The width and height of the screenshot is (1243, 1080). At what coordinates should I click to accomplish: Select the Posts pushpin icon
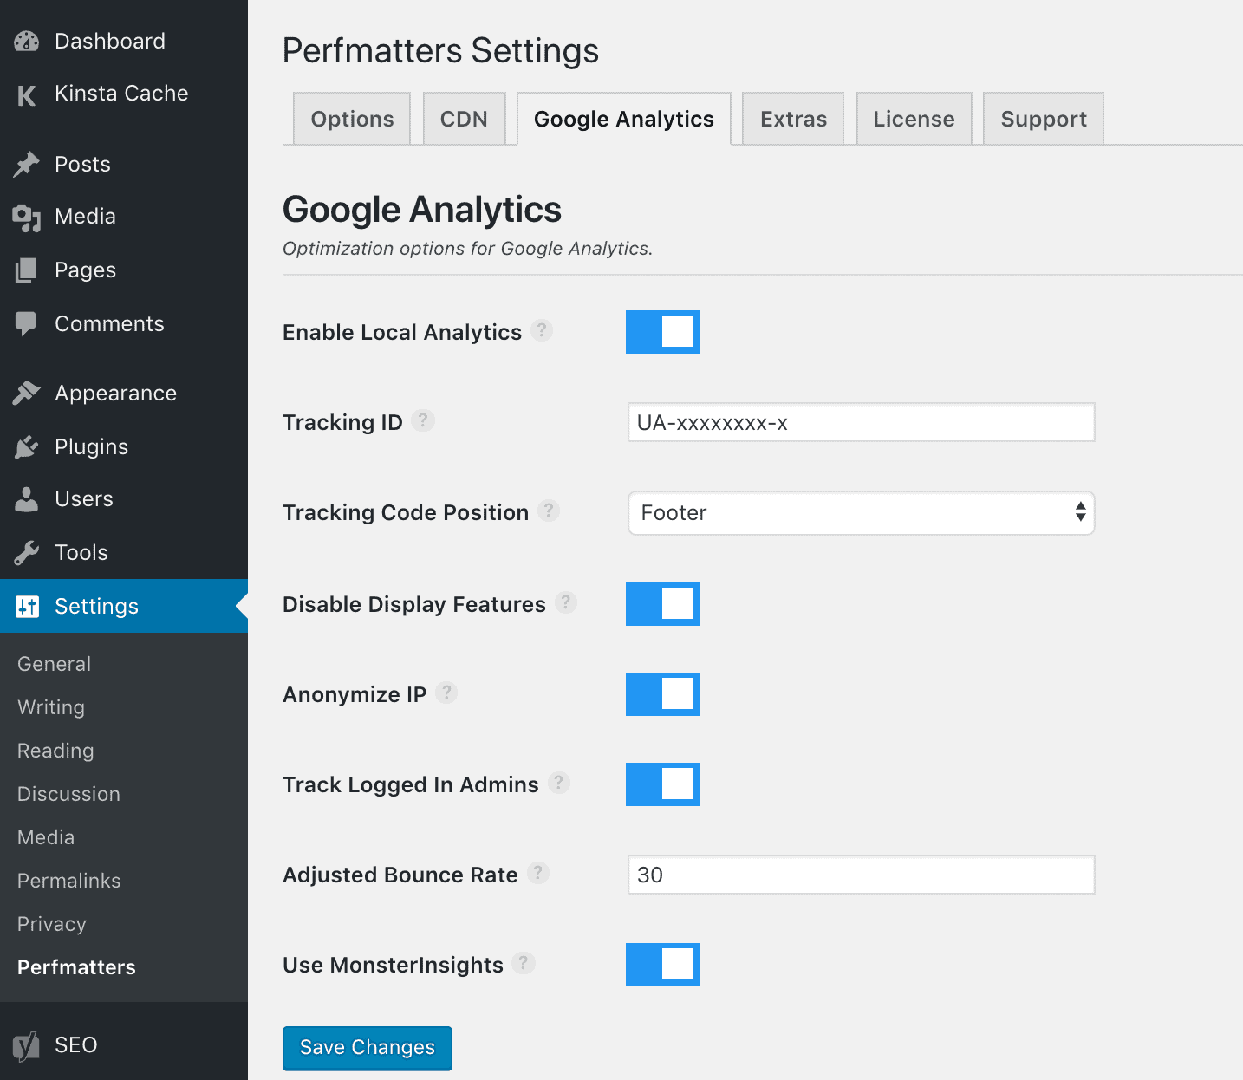pyautogui.click(x=27, y=164)
